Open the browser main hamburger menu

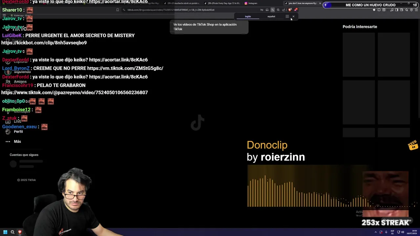coord(416,10)
